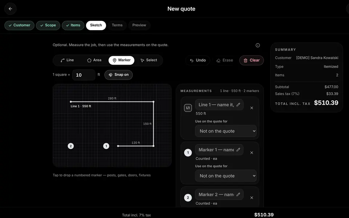Viewport: 349px width, 218px height.
Task: Open the info icon beside the sketch hint
Action: pyautogui.click(x=258, y=45)
